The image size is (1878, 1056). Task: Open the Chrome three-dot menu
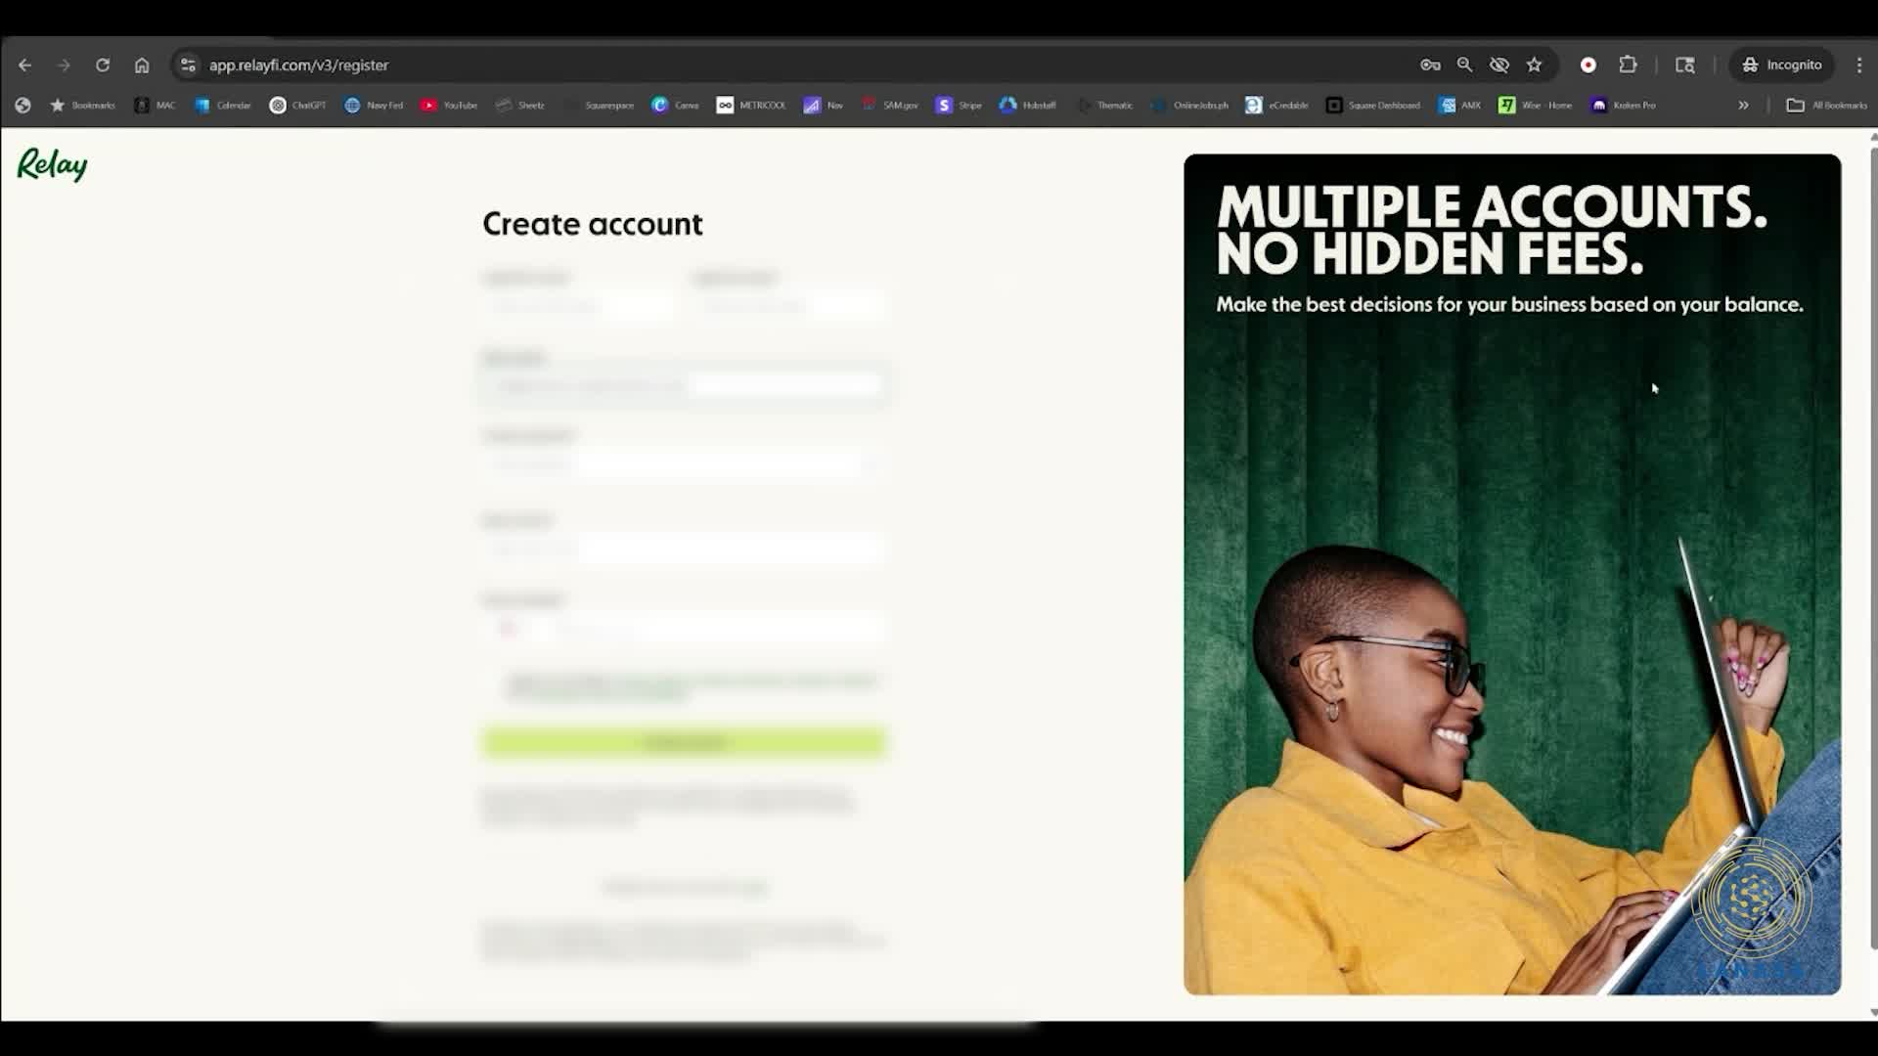pyautogui.click(x=1859, y=65)
